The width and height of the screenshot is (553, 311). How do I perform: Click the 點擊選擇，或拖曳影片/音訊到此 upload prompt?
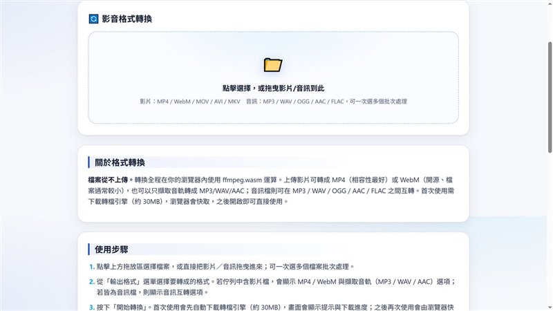pos(273,88)
